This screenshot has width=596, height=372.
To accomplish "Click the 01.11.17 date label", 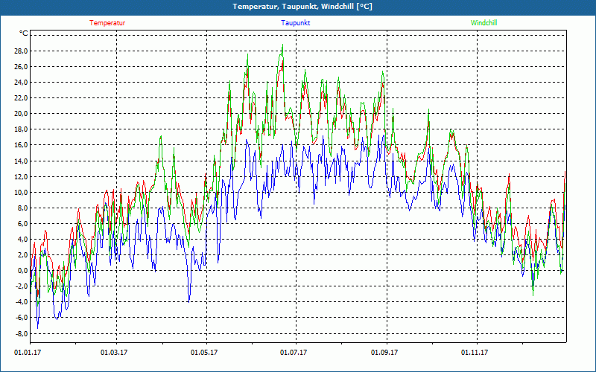I will 475,353.
